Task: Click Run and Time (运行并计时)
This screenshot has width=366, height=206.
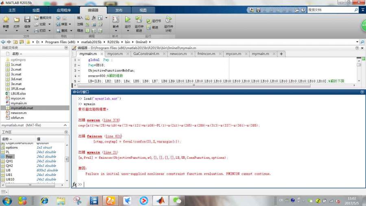Action: [x=168, y=24]
